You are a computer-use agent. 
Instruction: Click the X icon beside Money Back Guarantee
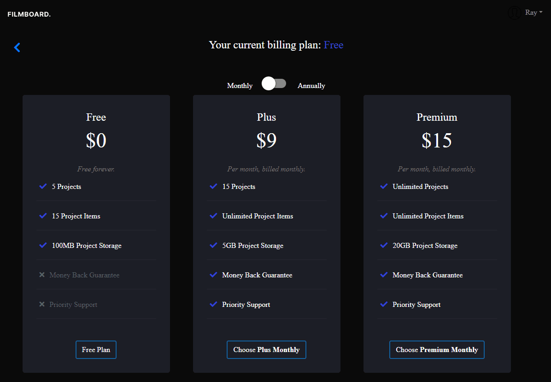coord(43,275)
